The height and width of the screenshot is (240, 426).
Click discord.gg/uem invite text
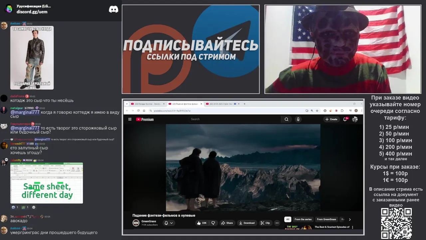pyautogui.click(x=32, y=12)
